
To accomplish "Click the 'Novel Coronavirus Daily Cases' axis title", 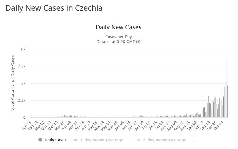I will pos(13,83).
